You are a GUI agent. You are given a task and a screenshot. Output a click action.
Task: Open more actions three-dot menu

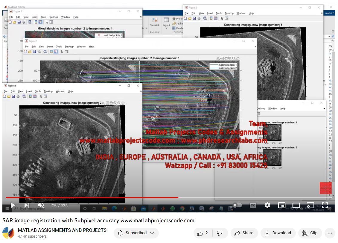[330, 233]
